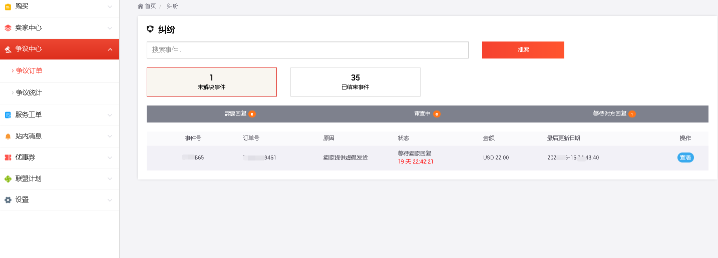Screen dimensions: 718x258
Task: Click the event number ending B65
Action: (193, 157)
